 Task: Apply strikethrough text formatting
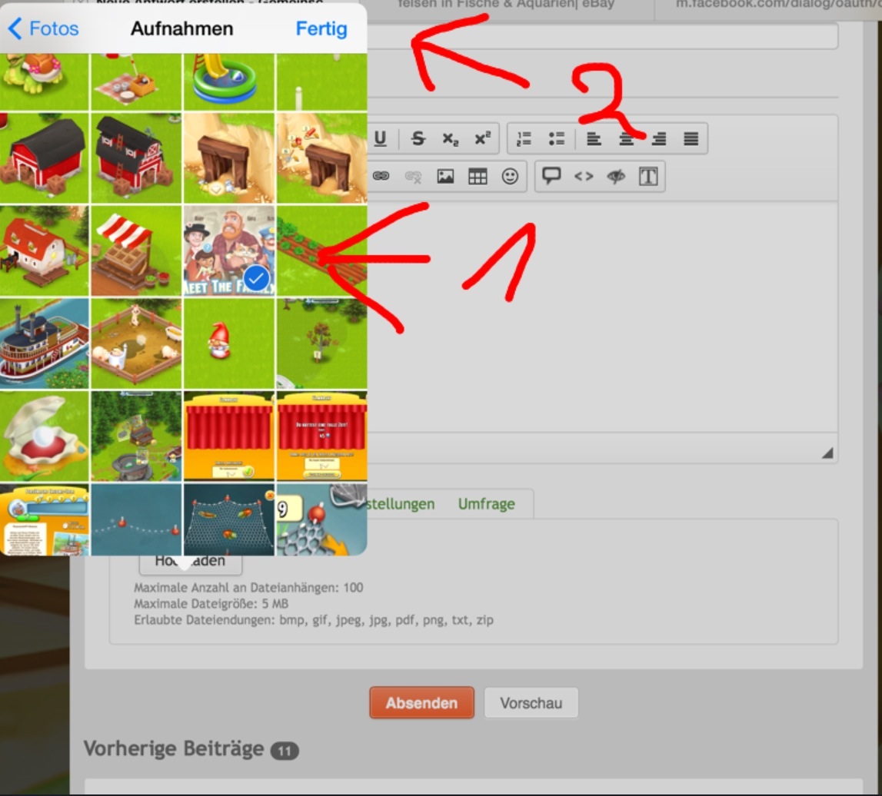tap(418, 138)
